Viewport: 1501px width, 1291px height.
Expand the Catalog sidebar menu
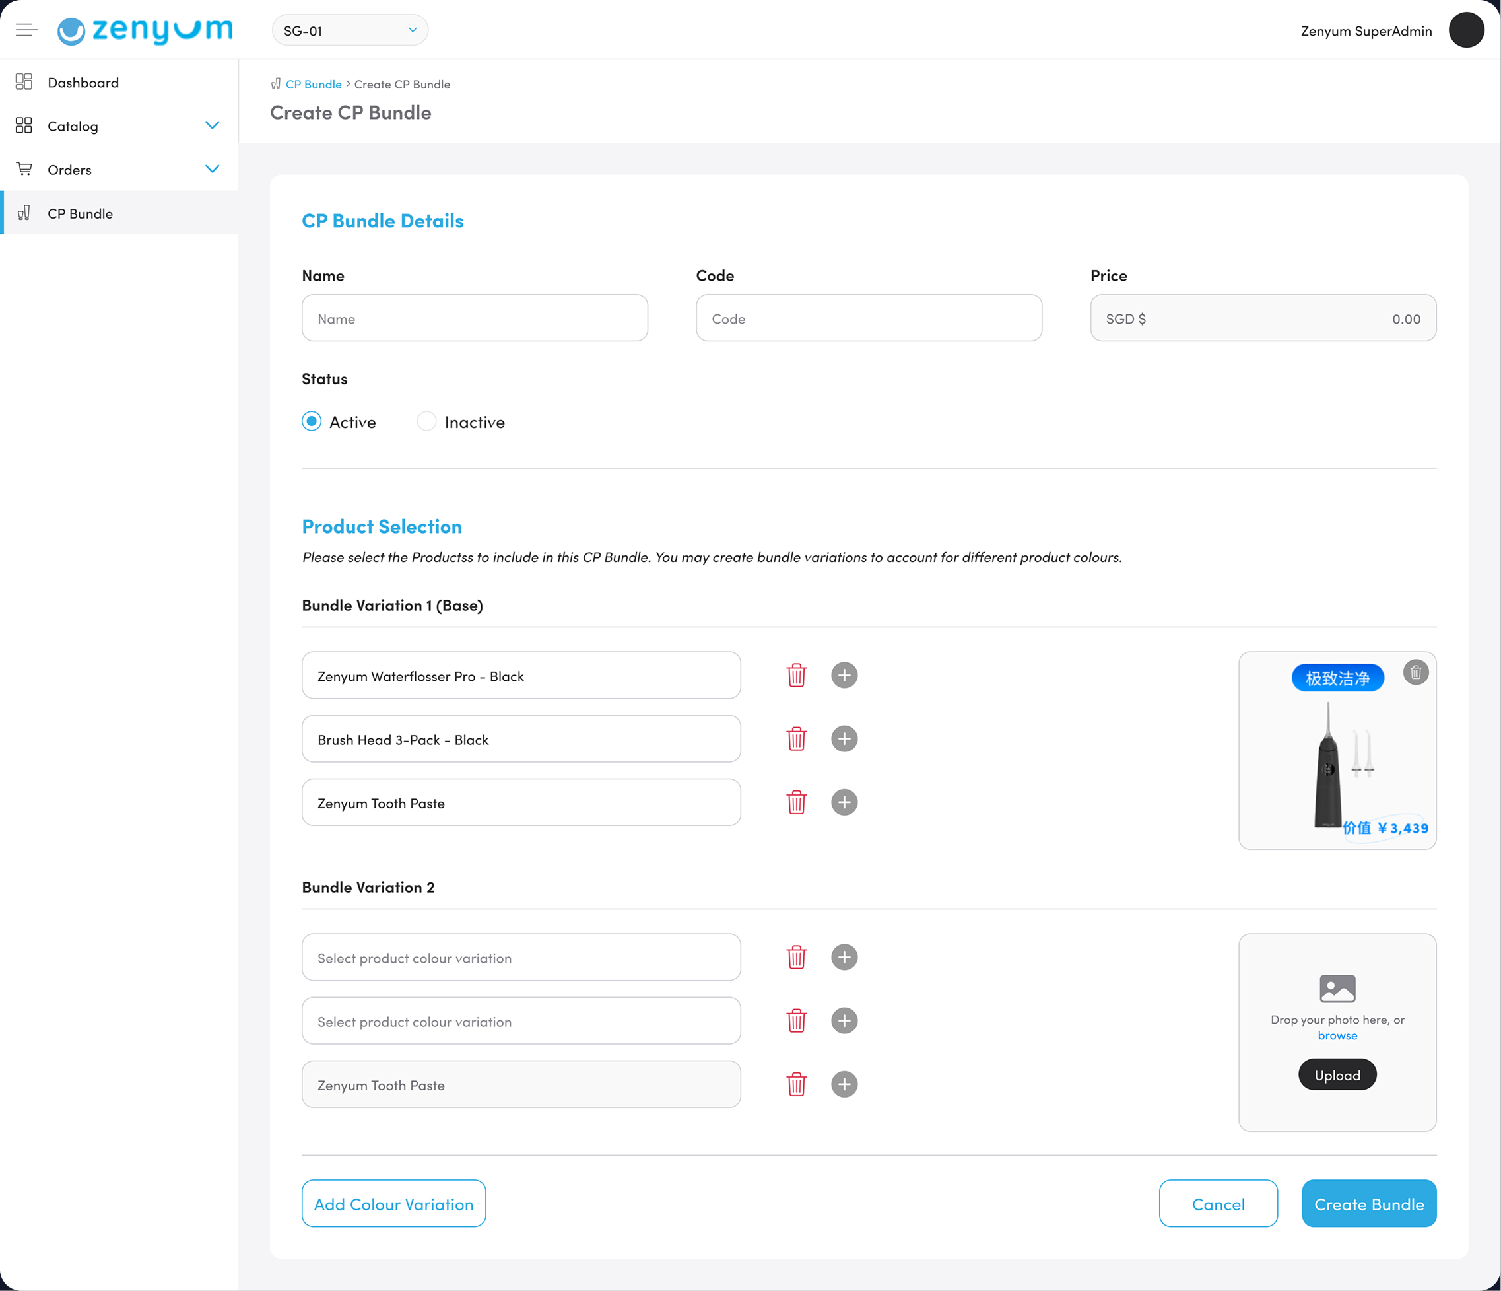click(x=211, y=125)
